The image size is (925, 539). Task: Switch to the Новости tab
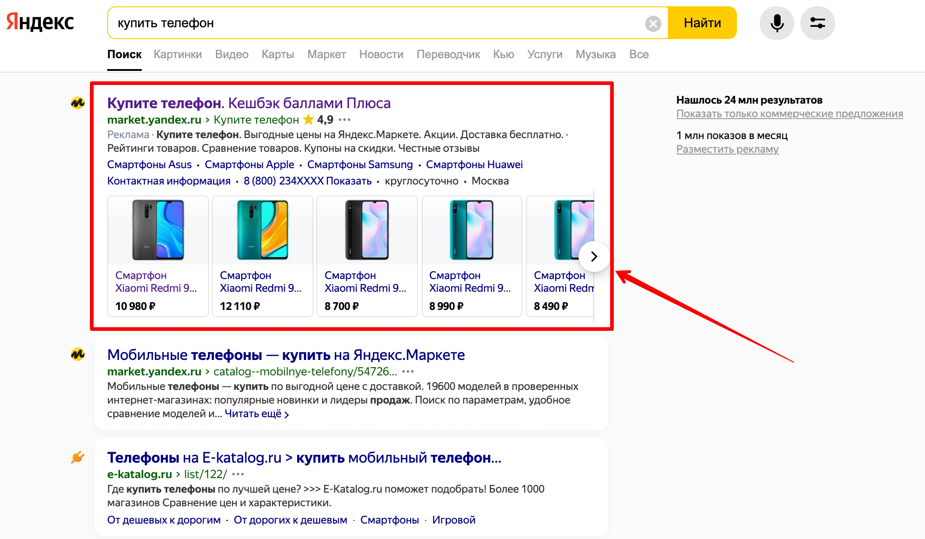tap(381, 55)
